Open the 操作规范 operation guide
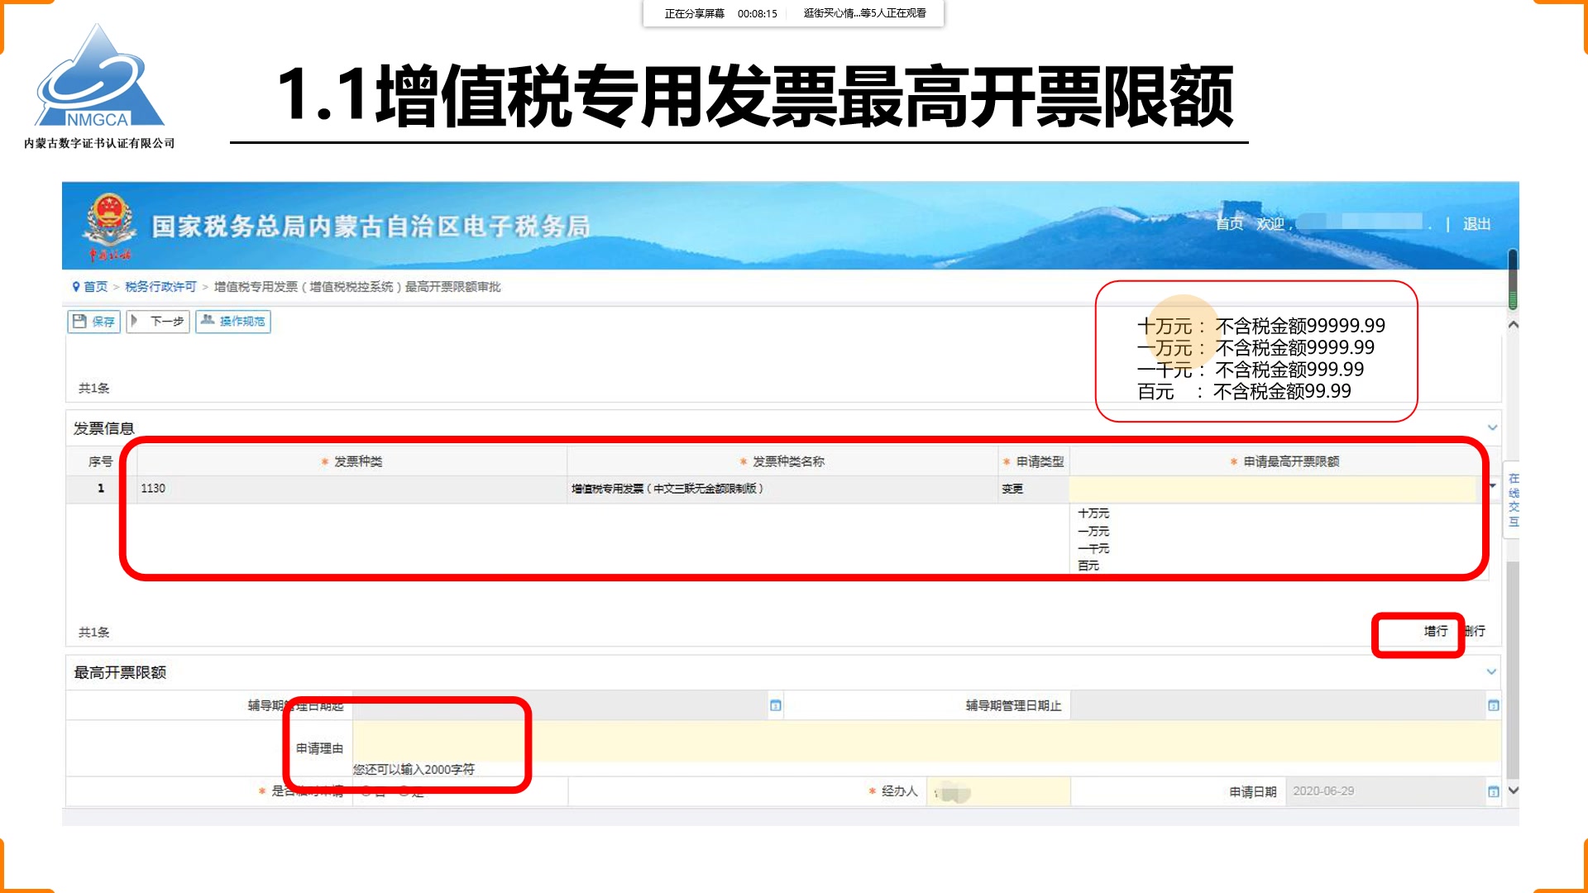The width and height of the screenshot is (1588, 893). tap(233, 322)
